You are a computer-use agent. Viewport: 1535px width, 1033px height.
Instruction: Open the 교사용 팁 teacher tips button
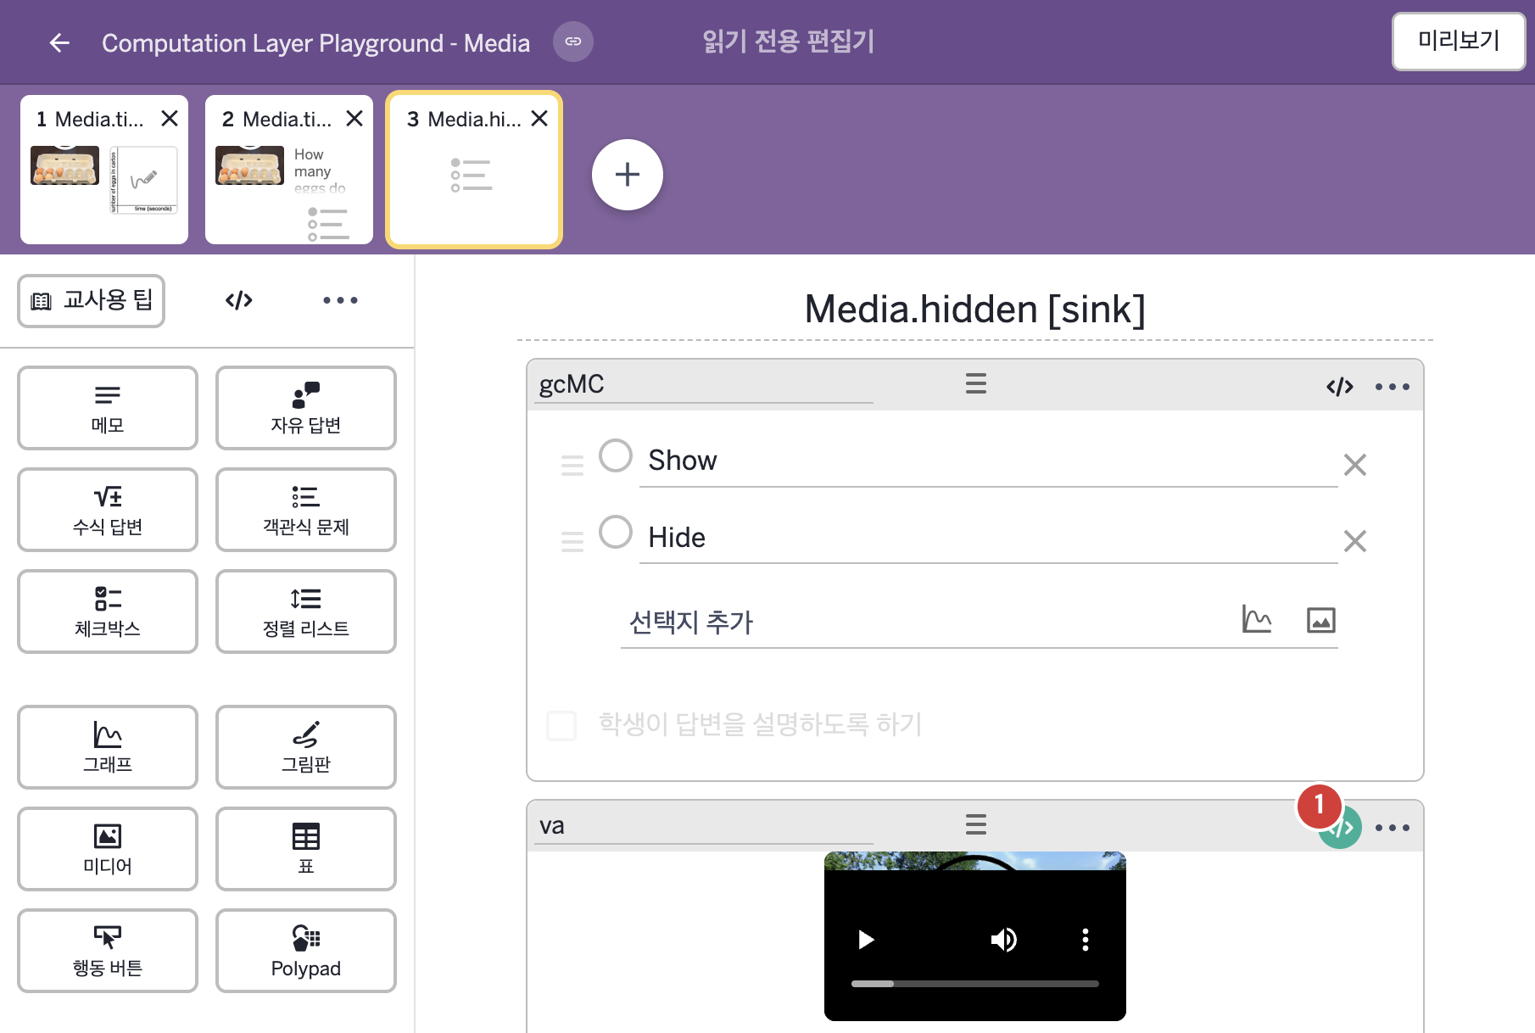[92, 300]
